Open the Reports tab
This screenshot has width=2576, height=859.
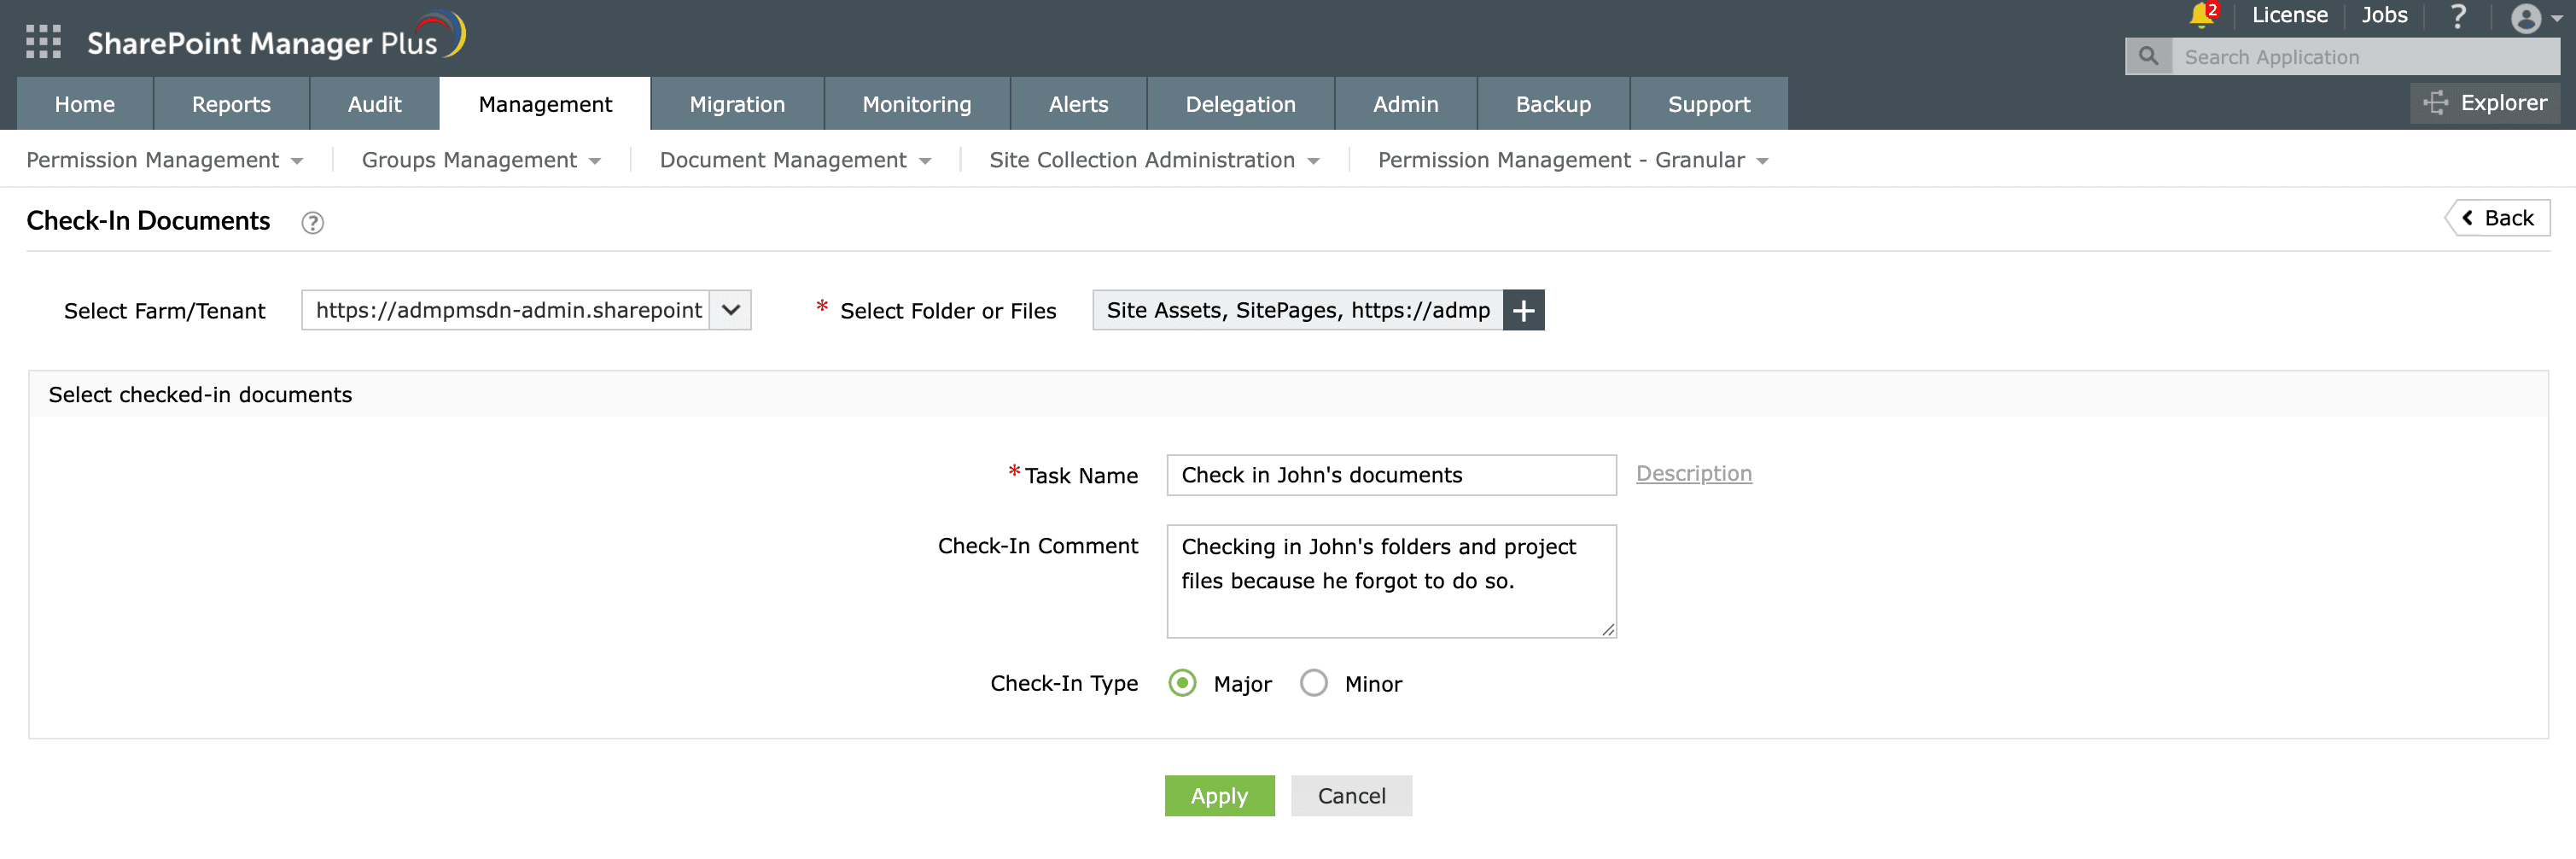(x=231, y=104)
